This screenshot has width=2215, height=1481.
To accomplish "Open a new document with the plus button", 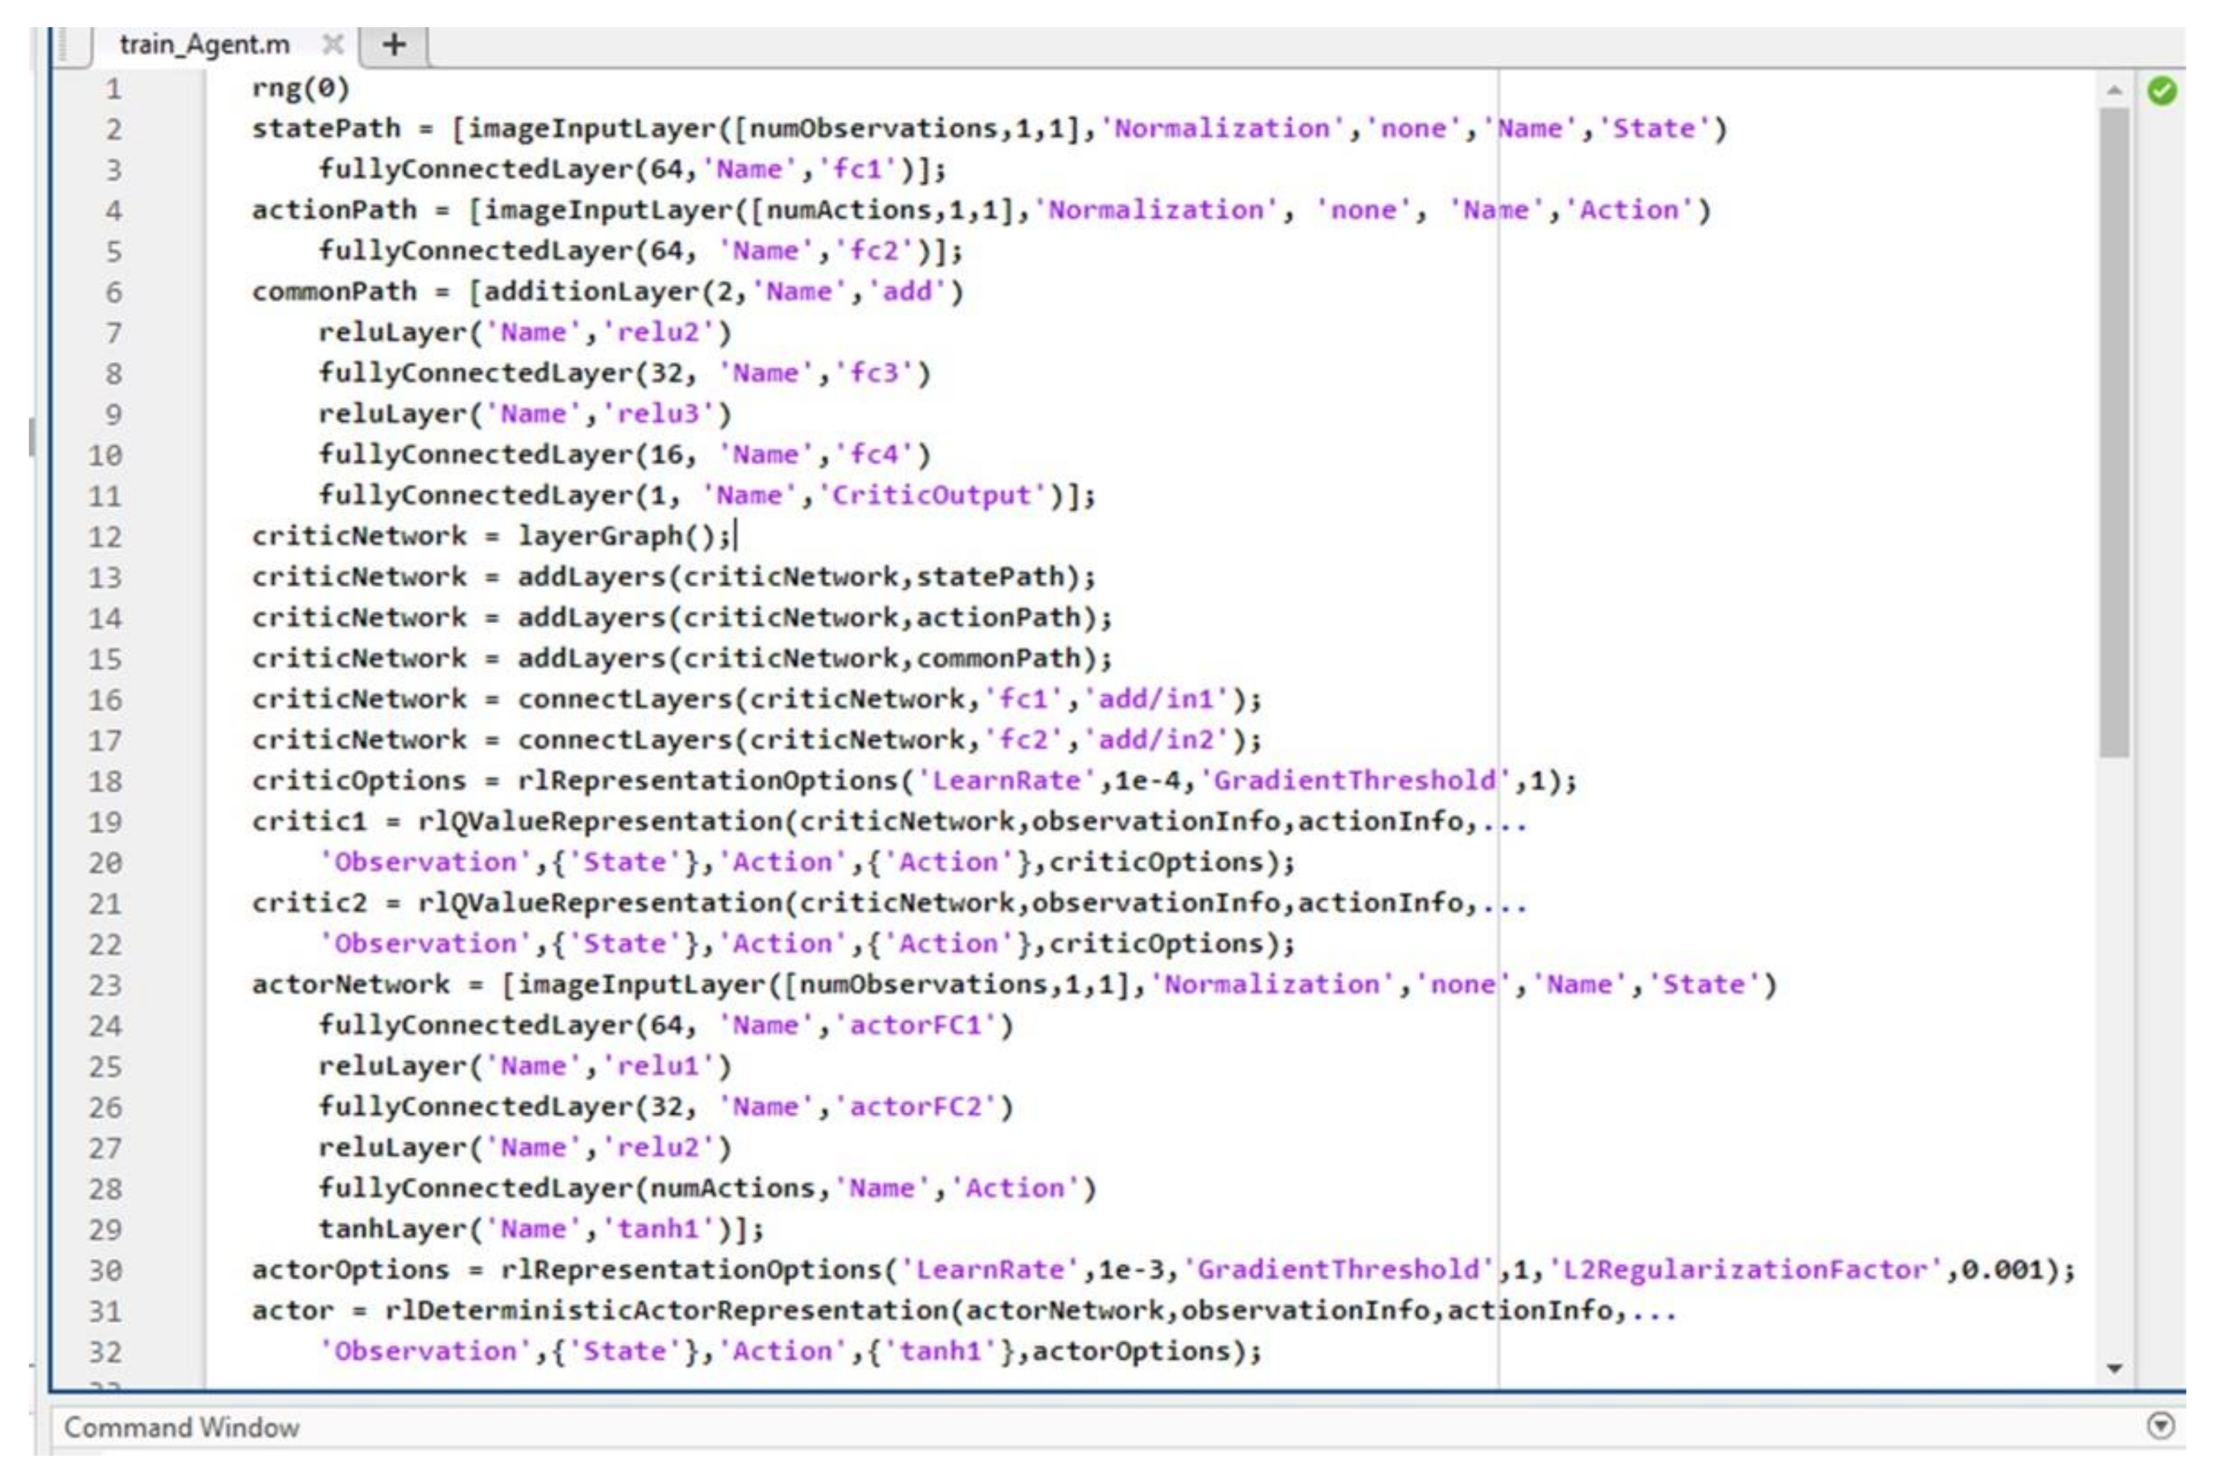I will pyautogui.click(x=395, y=44).
